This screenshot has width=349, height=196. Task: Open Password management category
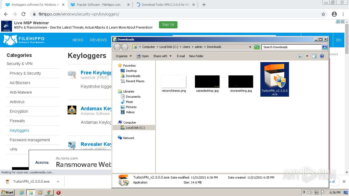[x=30, y=140]
